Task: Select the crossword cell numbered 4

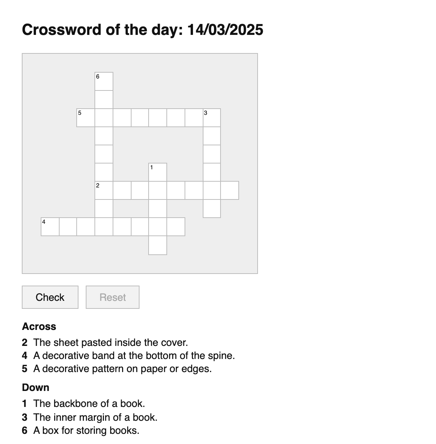Action: point(50,227)
